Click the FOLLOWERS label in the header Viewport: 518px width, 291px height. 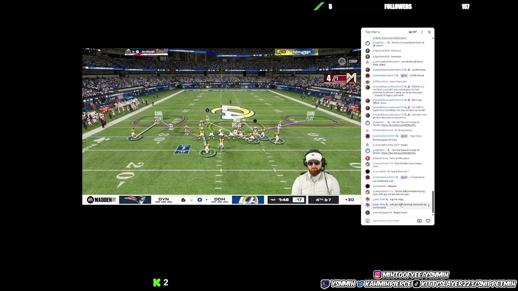[x=398, y=6]
